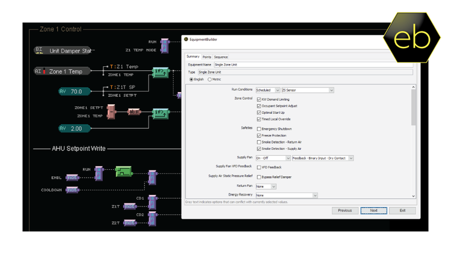The width and height of the screenshot is (451, 254).
Task: Open the Run Conditions Scheduled dropdown
Action: click(268, 90)
